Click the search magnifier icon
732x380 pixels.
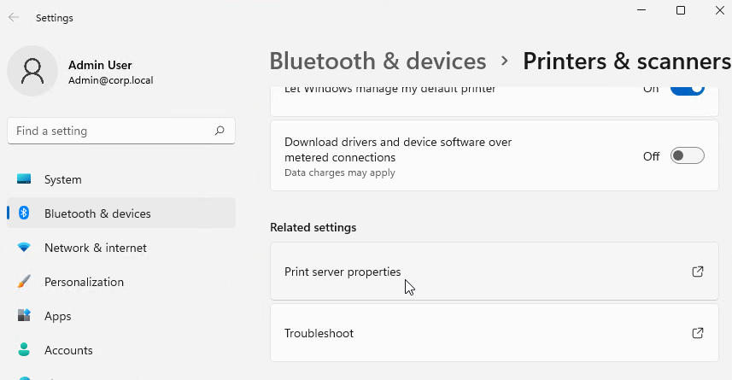(220, 131)
